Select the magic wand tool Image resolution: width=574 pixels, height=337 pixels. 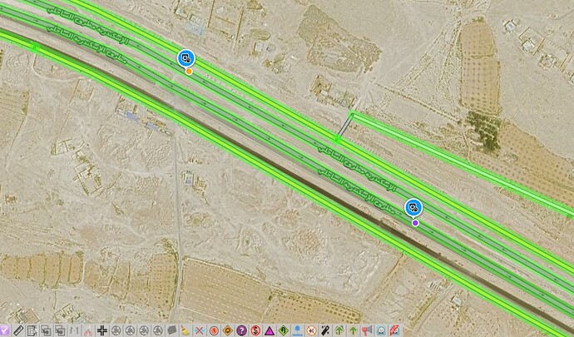click(325, 330)
